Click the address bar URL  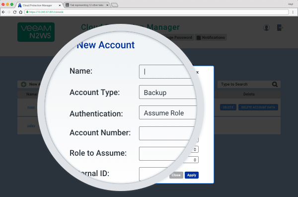pyautogui.click(x=46, y=12)
